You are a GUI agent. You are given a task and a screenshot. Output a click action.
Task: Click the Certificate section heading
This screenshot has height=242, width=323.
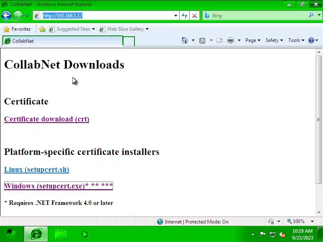pyautogui.click(x=26, y=101)
